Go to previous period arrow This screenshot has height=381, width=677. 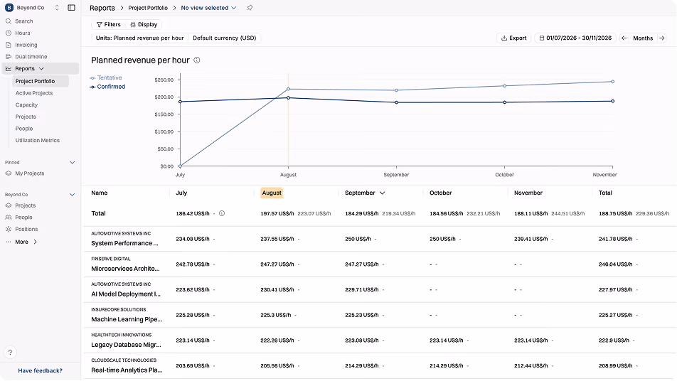pyautogui.click(x=624, y=38)
